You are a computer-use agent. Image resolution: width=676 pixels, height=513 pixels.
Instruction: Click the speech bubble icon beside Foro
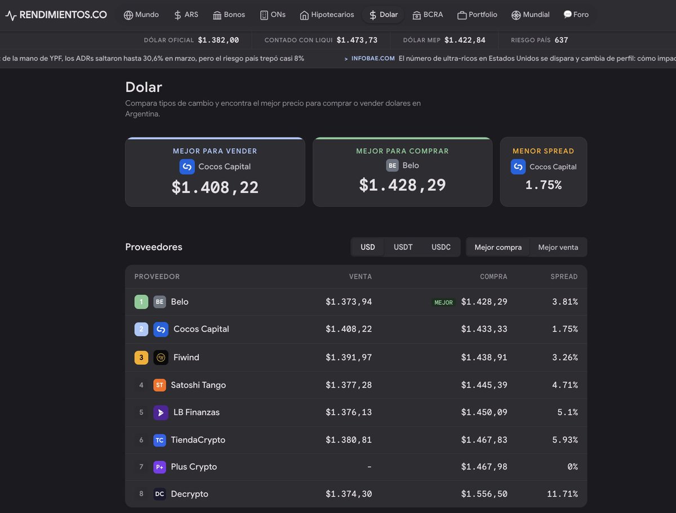click(567, 15)
